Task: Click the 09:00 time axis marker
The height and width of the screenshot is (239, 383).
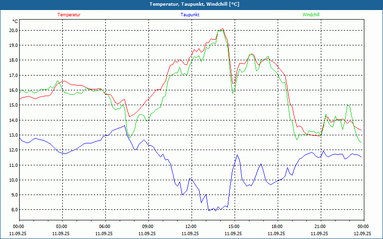Action: (148, 227)
